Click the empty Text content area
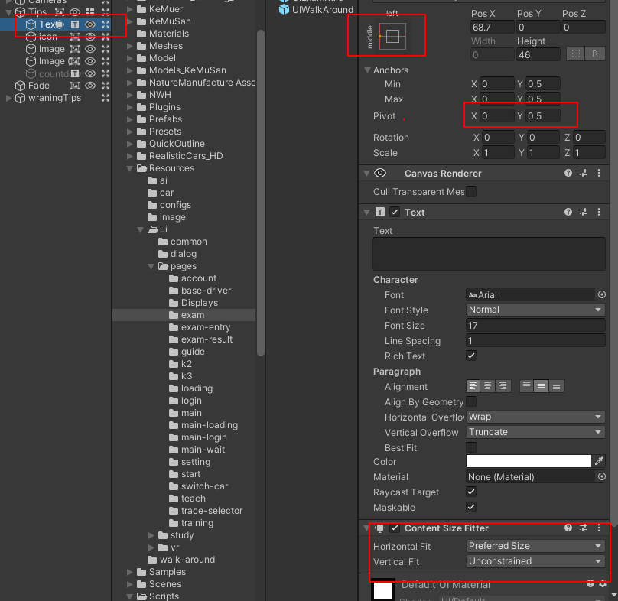 click(x=489, y=254)
